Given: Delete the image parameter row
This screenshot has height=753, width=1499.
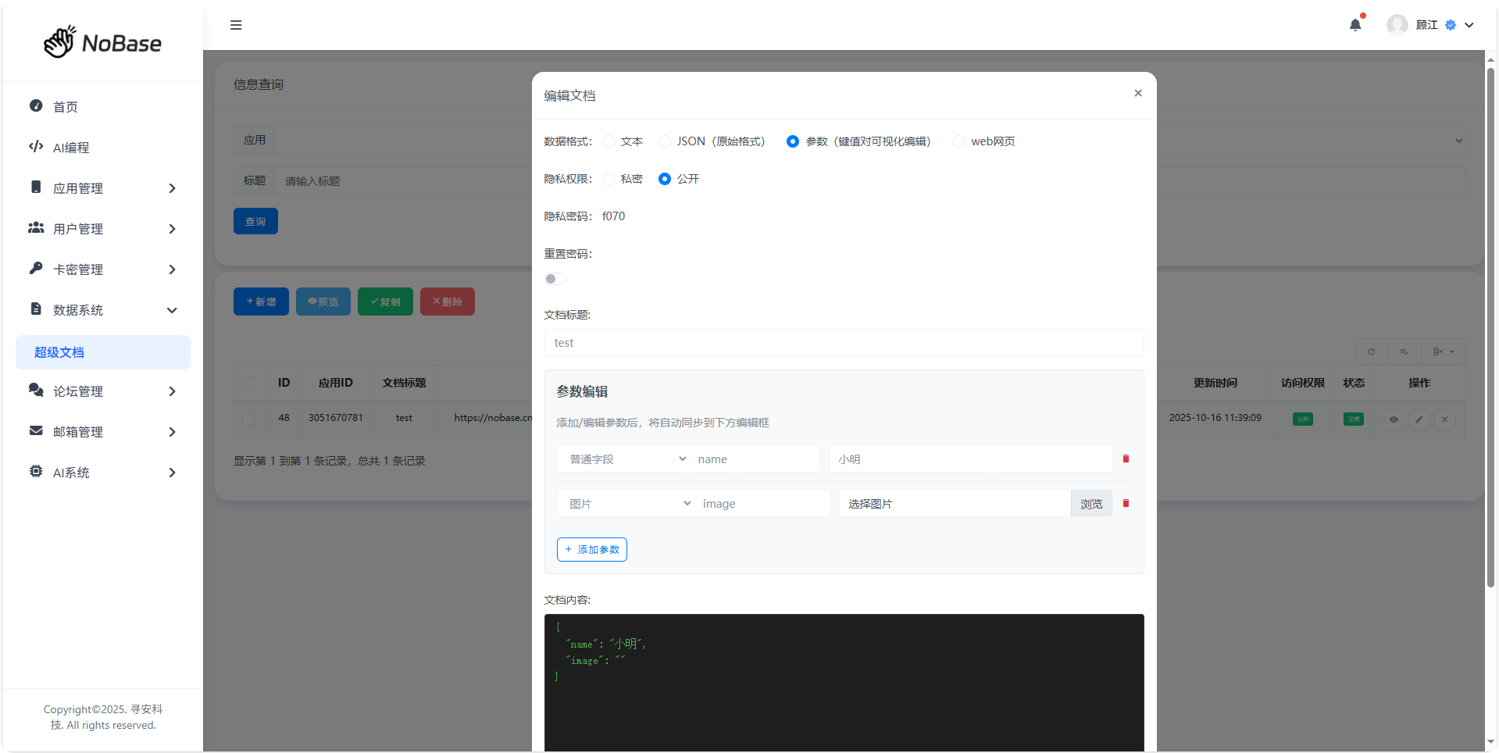Looking at the screenshot, I should pyautogui.click(x=1126, y=504).
